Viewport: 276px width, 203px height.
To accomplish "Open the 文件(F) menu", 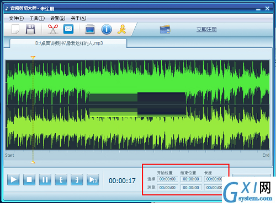I will click(17, 18).
